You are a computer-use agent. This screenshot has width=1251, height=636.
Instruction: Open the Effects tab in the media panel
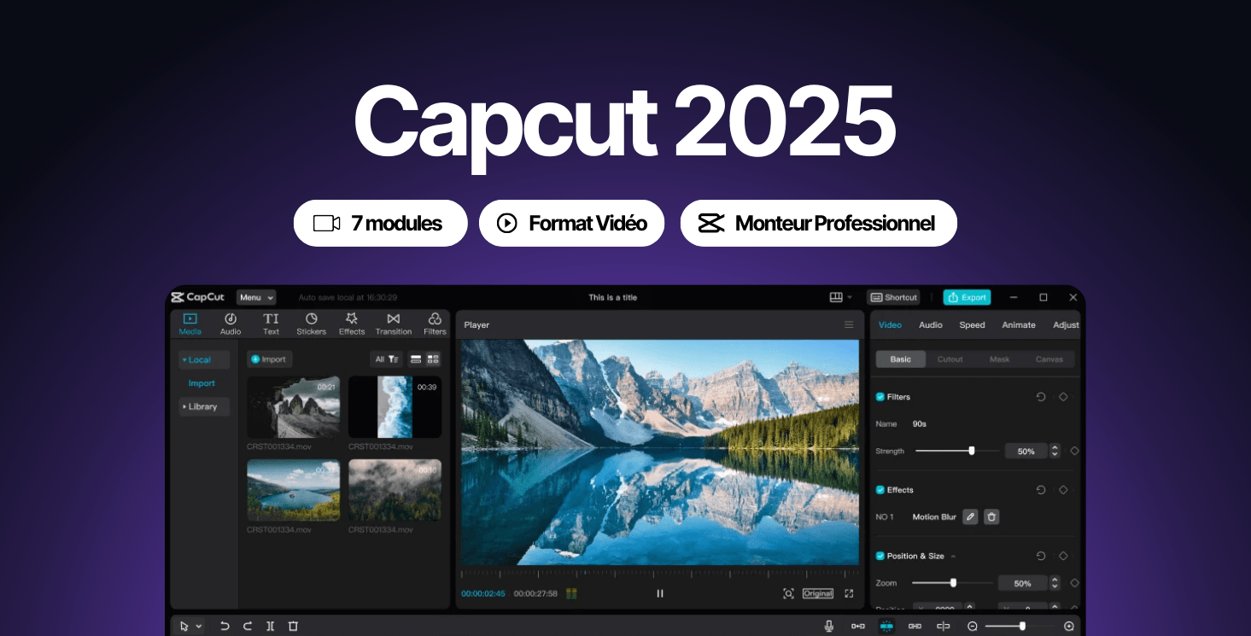coord(352,324)
